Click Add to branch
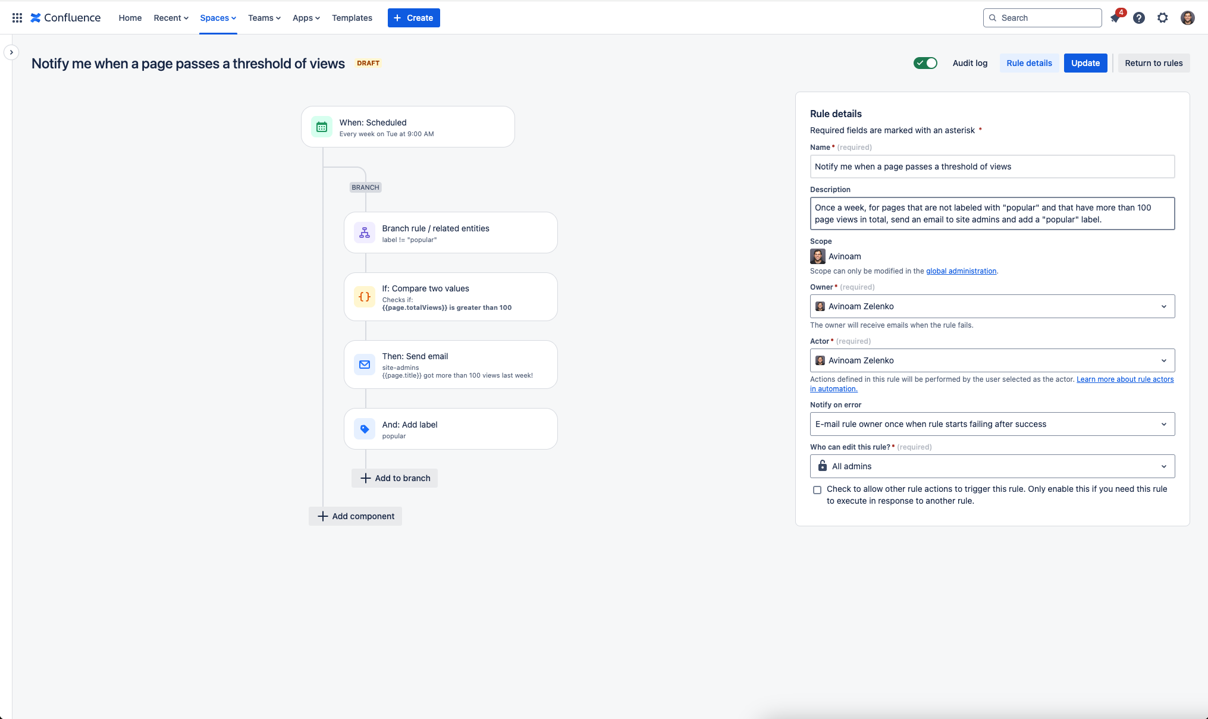The image size is (1208, 719). [395, 478]
